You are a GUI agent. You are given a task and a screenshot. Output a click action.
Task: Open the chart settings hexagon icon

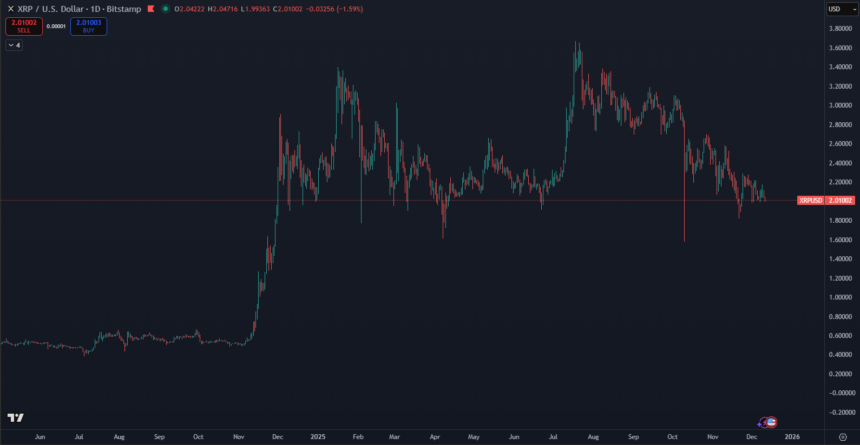843,437
